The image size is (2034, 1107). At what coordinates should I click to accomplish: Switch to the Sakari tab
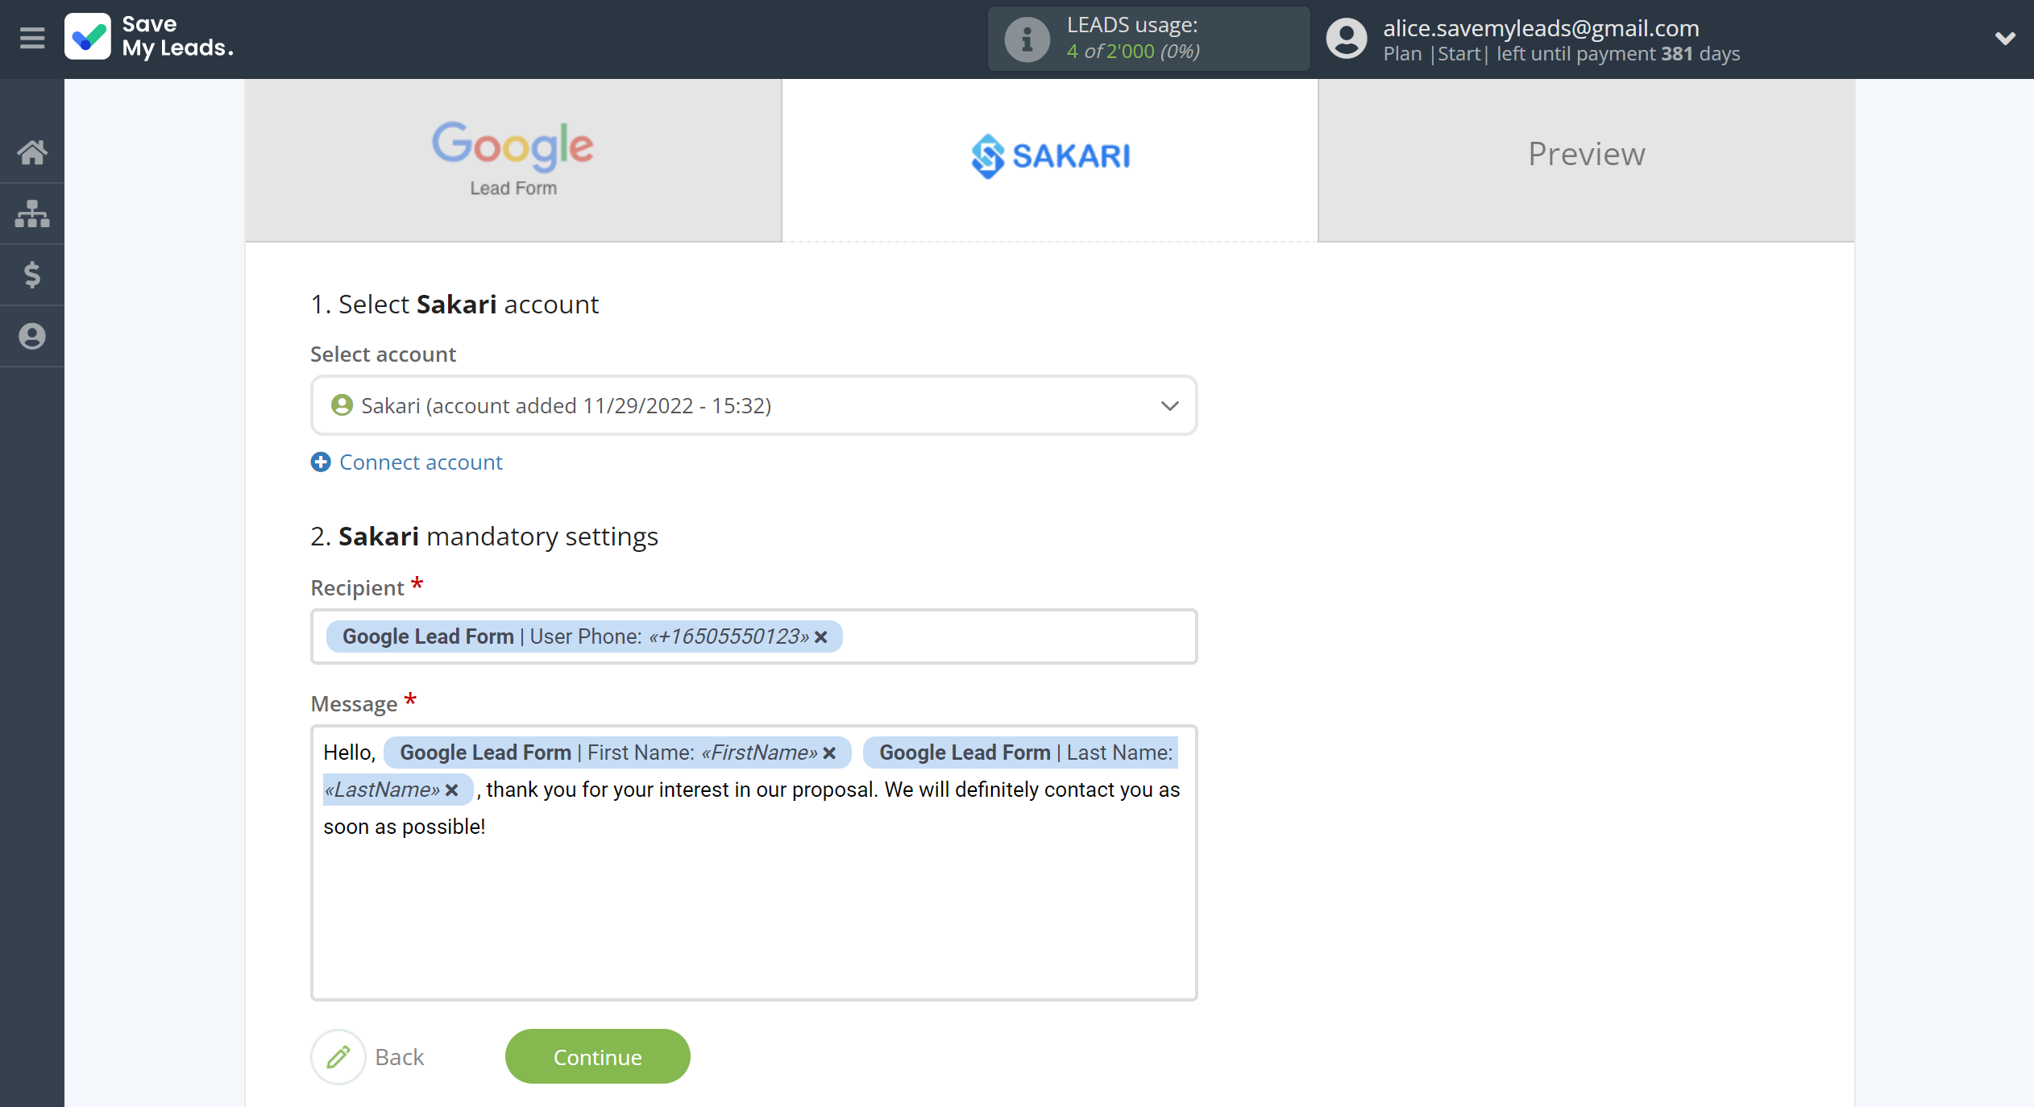1050,160
